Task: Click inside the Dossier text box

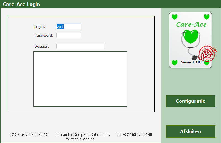Action: click(x=80, y=46)
